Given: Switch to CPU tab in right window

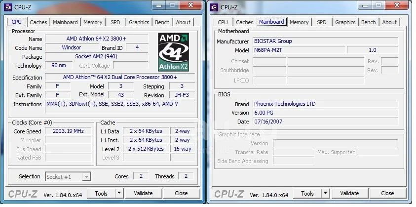Looking at the screenshot, I should [x=223, y=22].
